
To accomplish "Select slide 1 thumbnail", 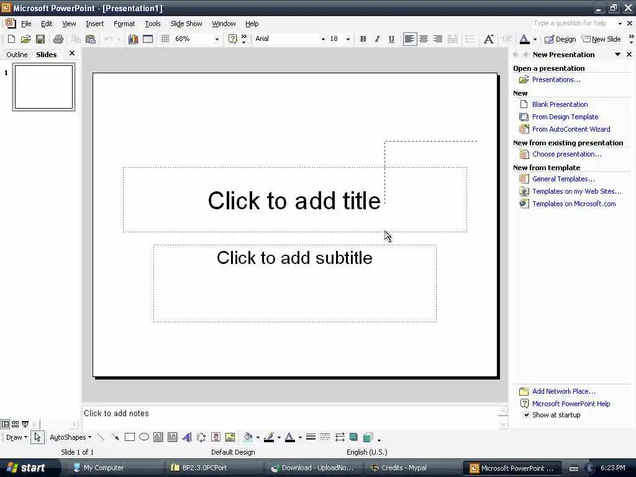I will 43,87.
